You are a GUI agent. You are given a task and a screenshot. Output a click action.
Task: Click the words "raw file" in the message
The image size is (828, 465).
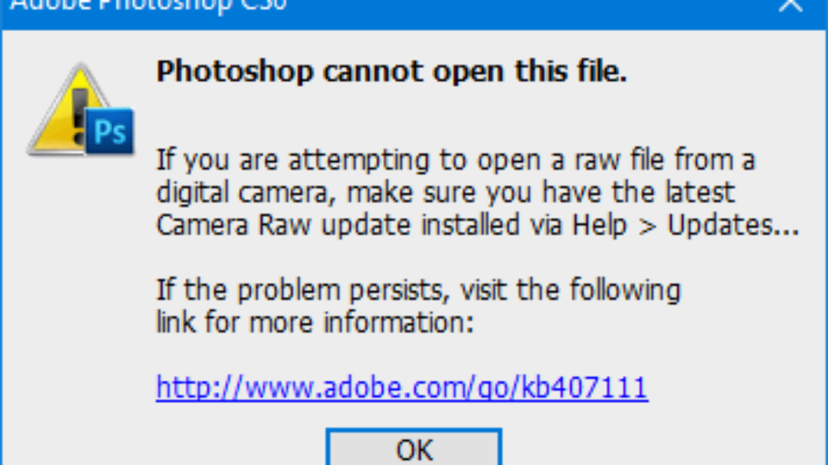pyautogui.click(x=609, y=161)
